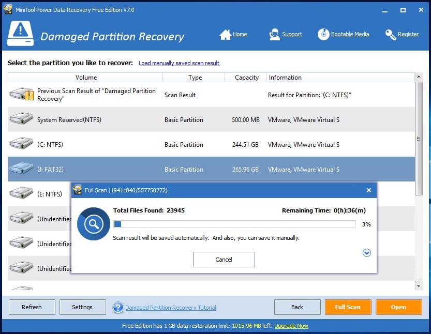Click the Damaged Partition Recovery warning drive icon
Image resolution: width=431 pixels, height=334 pixels.
20,34
